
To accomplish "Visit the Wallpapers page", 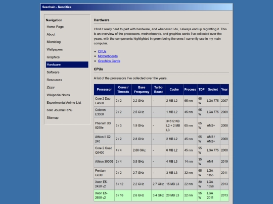I will coord(67,49).
